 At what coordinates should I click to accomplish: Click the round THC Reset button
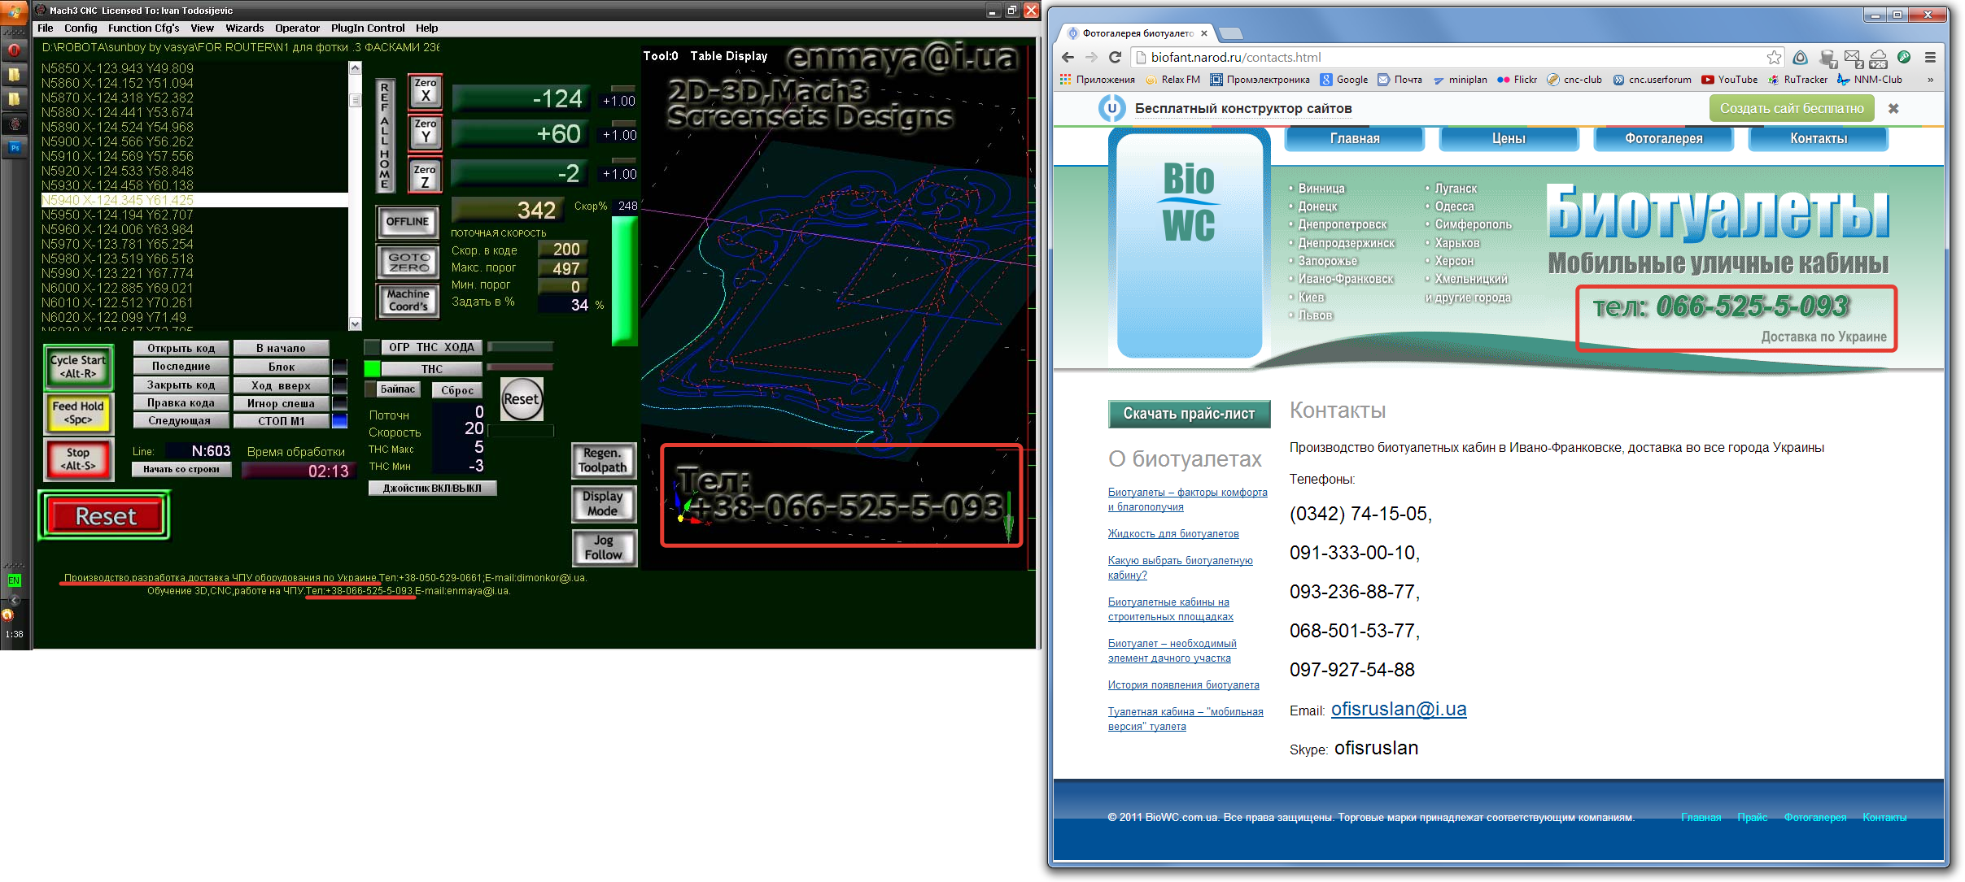pyautogui.click(x=521, y=399)
